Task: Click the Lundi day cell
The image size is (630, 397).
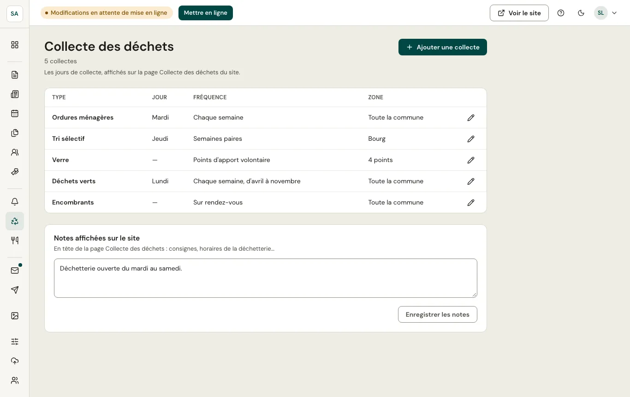Action: 160,181
